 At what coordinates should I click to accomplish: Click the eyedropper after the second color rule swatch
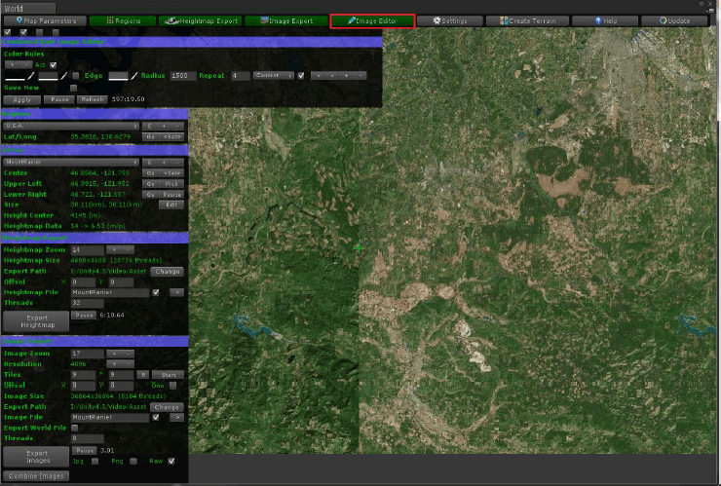[64, 75]
